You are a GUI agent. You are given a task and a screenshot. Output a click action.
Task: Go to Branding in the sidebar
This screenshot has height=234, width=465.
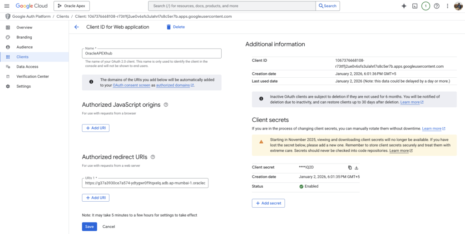24,37
